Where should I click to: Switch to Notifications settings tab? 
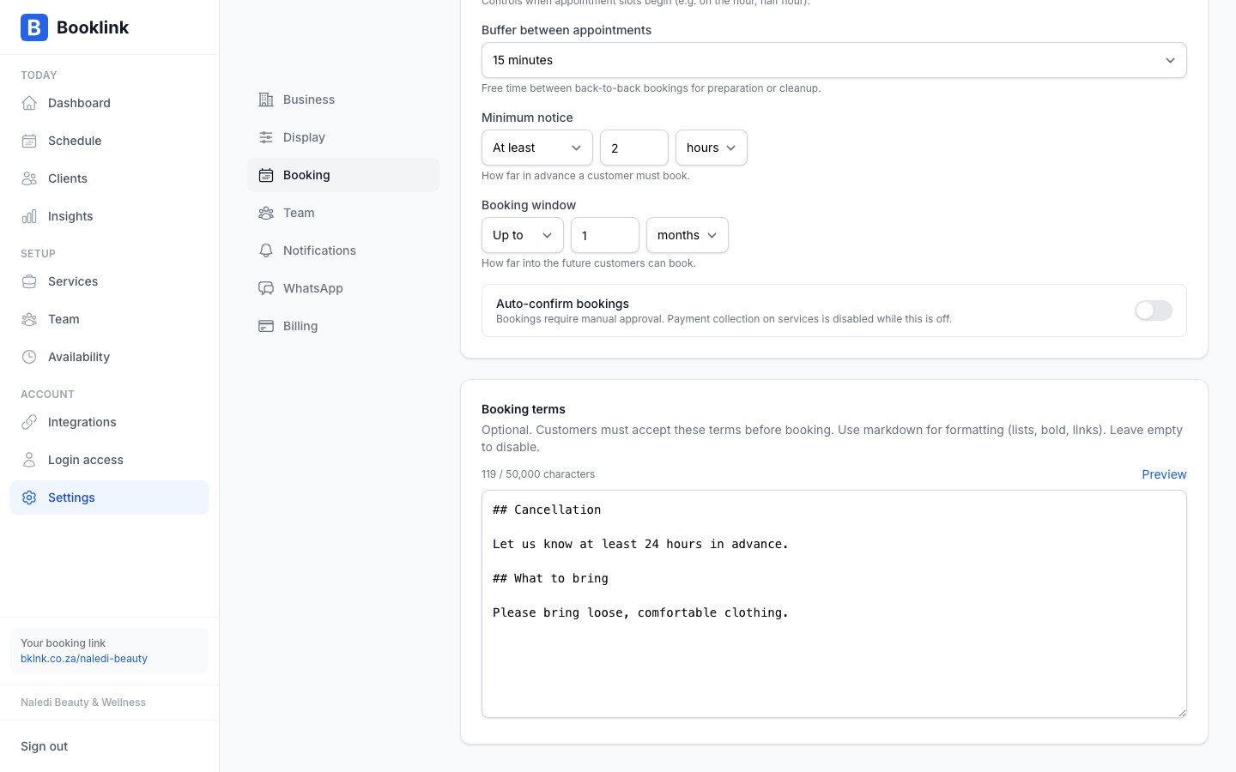point(343,250)
